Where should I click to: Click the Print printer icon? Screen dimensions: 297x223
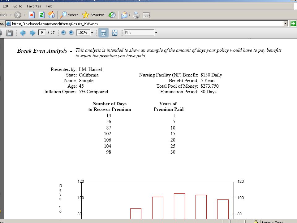tap(136, 15)
